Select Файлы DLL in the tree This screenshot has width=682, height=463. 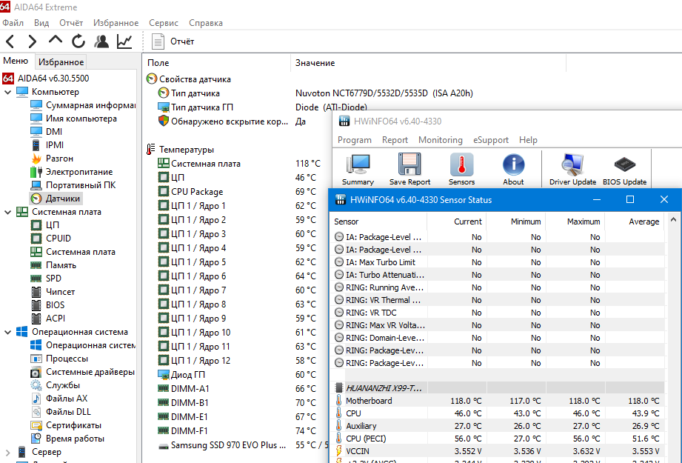(x=61, y=412)
